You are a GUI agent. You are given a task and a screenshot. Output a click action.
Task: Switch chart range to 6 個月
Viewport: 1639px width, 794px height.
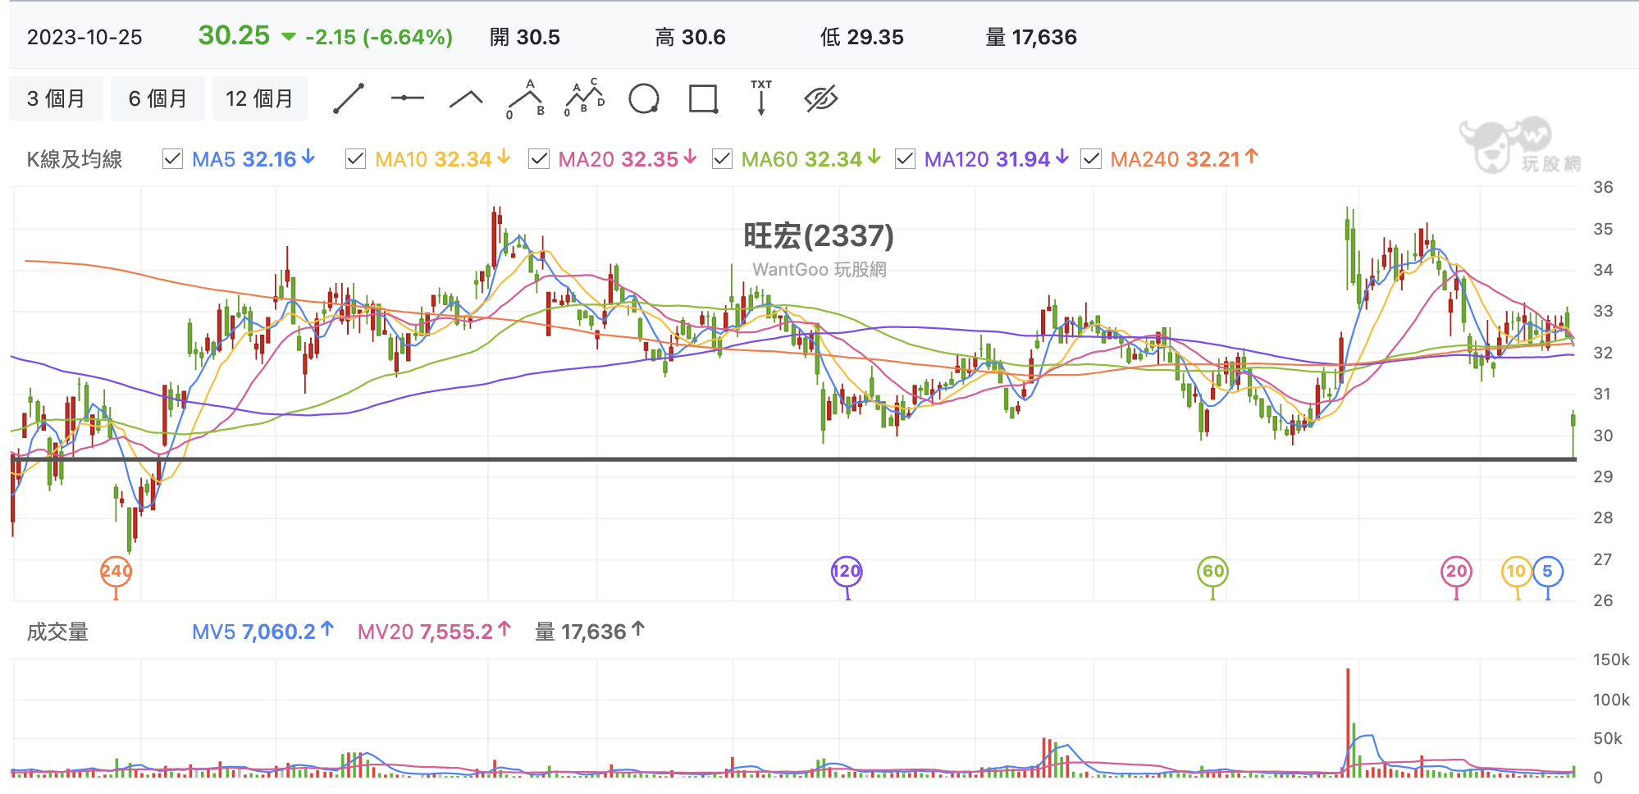coord(158,98)
